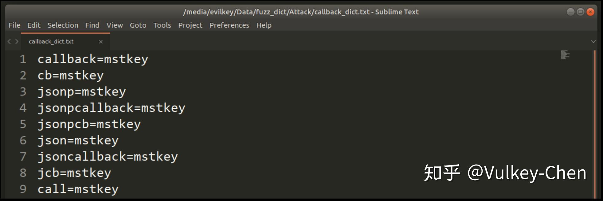Click the tab forward arrow icon
The image size is (603, 201).
[17, 41]
